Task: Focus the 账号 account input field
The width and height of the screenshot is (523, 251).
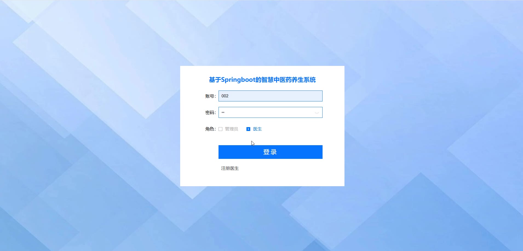Action: click(271, 96)
